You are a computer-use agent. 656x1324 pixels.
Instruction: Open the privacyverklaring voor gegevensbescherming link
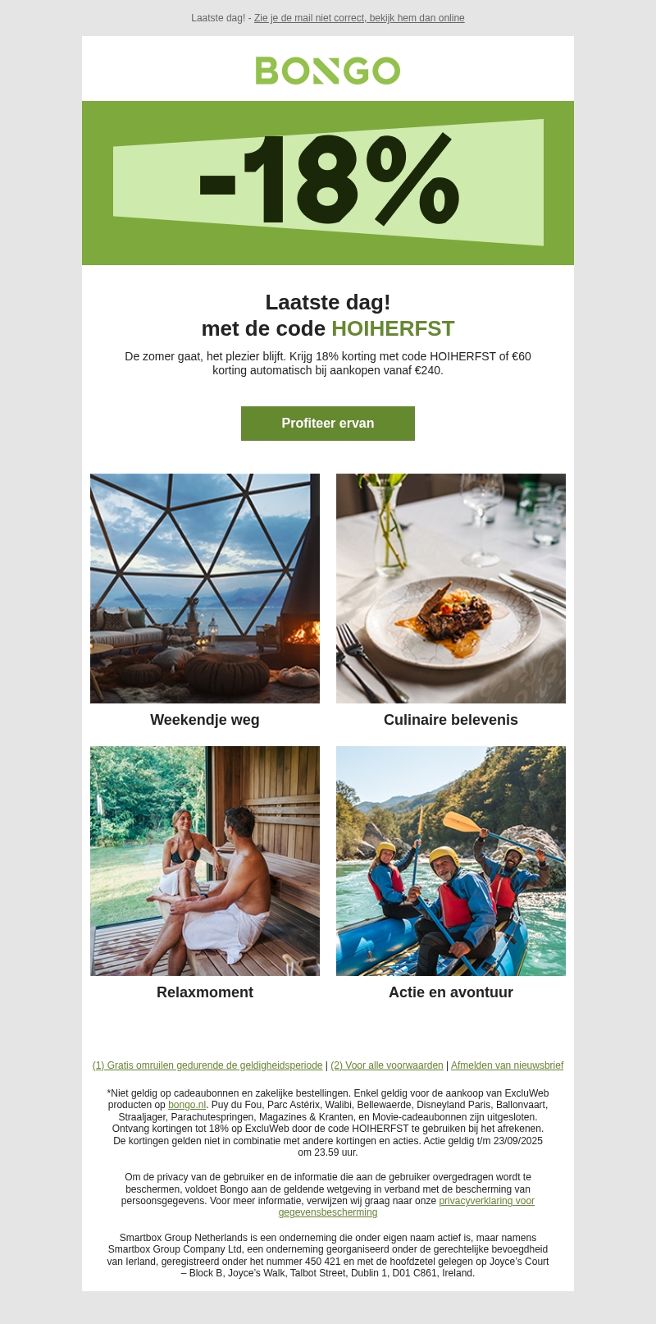[407, 1207]
